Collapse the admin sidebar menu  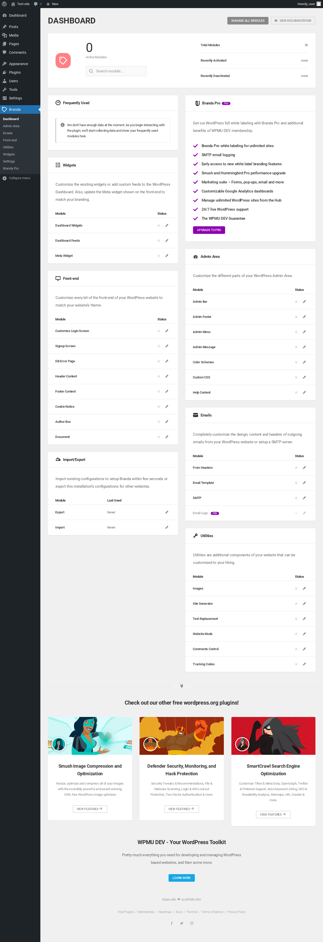(x=16, y=178)
